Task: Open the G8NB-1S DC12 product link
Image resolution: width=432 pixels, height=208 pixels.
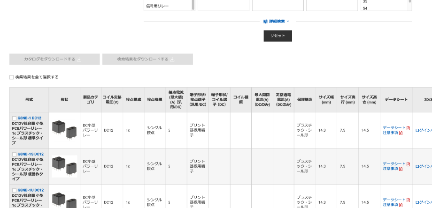Action: coord(31,154)
